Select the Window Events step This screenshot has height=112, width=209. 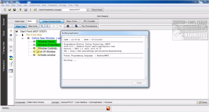point(46,41)
